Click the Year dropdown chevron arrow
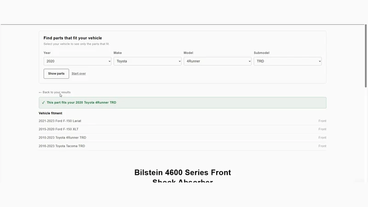 coord(109,61)
